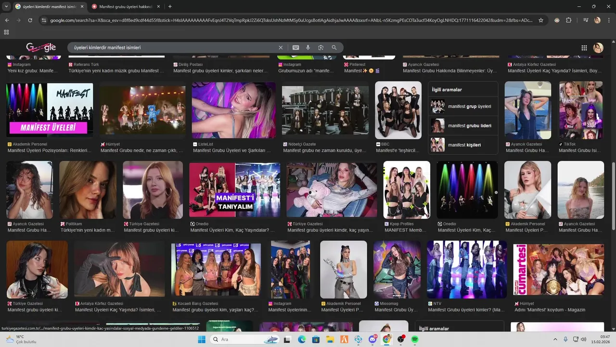Viewport: 616px width, 347px height.
Task: Reload the Google search page
Action: [x=30, y=20]
